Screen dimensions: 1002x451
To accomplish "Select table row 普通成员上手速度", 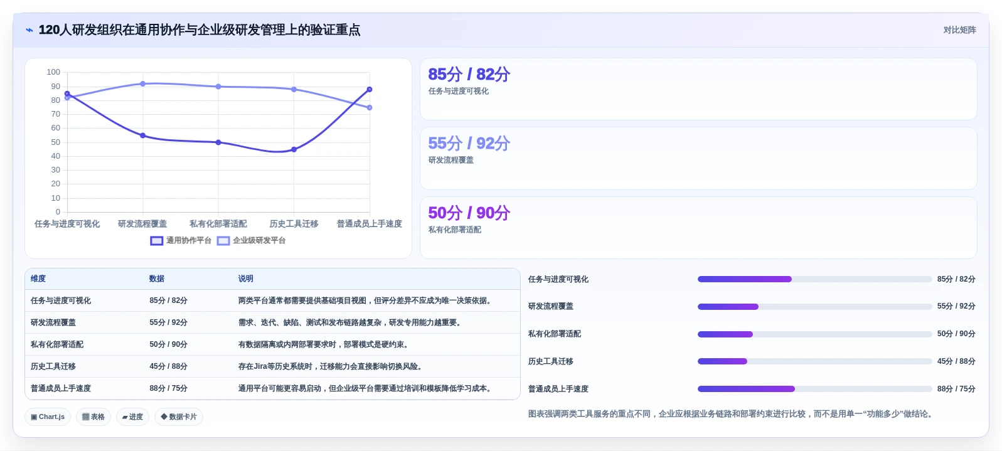I will pyautogui.click(x=272, y=389).
